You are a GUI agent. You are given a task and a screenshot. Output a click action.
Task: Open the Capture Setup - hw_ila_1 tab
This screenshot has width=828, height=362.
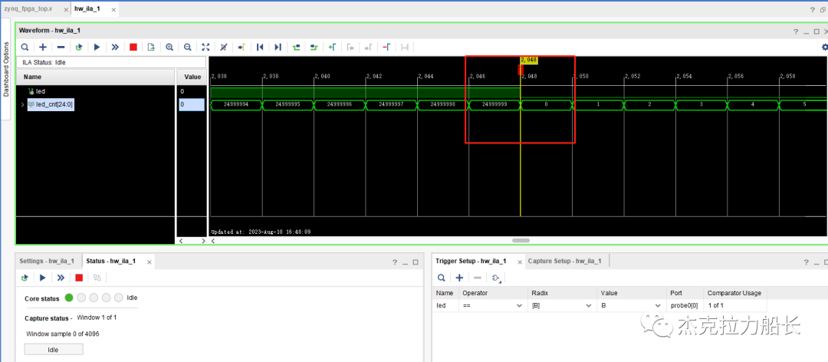[x=564, y=261]
